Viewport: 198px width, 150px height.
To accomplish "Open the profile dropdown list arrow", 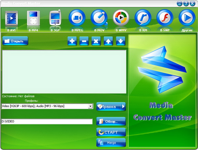I will [90, 106].
